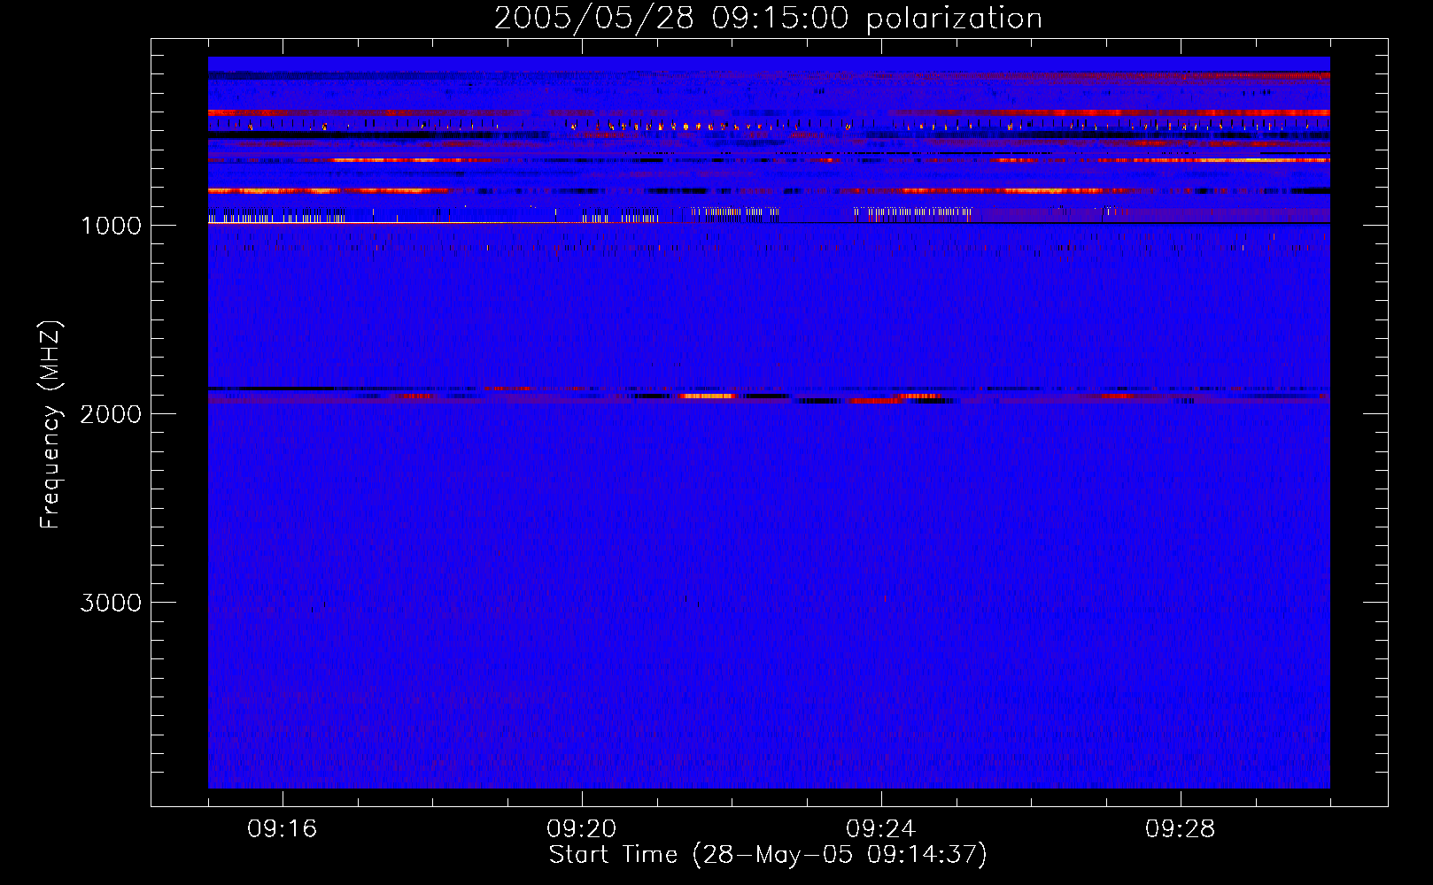Click the plot title '2005/05/28 09:15:00 polarization'

768,19
